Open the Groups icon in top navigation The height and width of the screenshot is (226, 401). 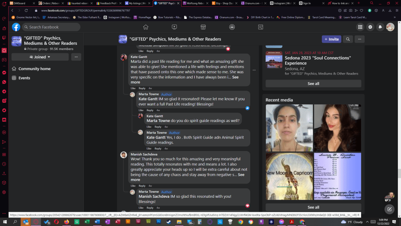(232, 27)
